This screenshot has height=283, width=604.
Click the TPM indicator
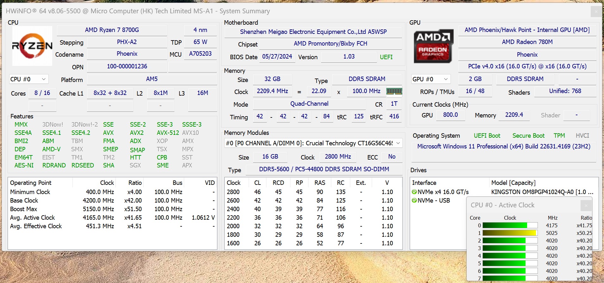(x=559, y=135)
